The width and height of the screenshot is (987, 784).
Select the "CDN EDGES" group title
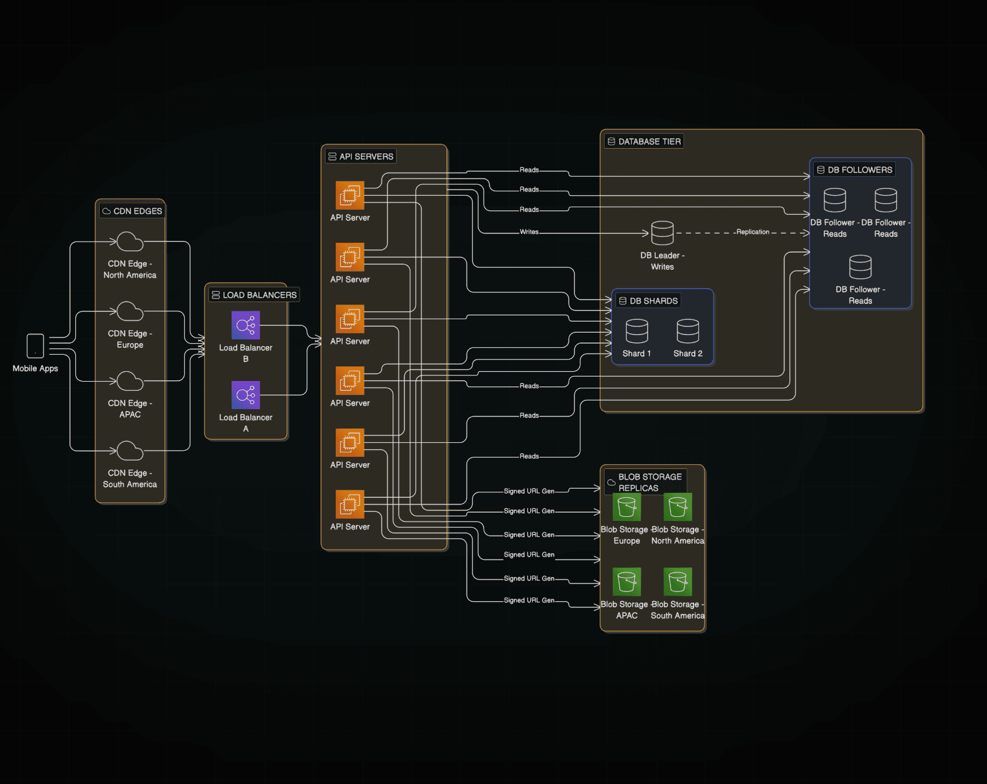(138, 211)
